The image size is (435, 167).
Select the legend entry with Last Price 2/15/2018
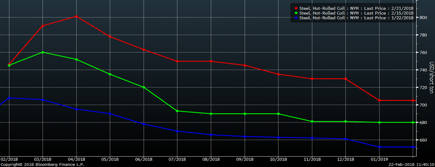(x=356, y=13)
